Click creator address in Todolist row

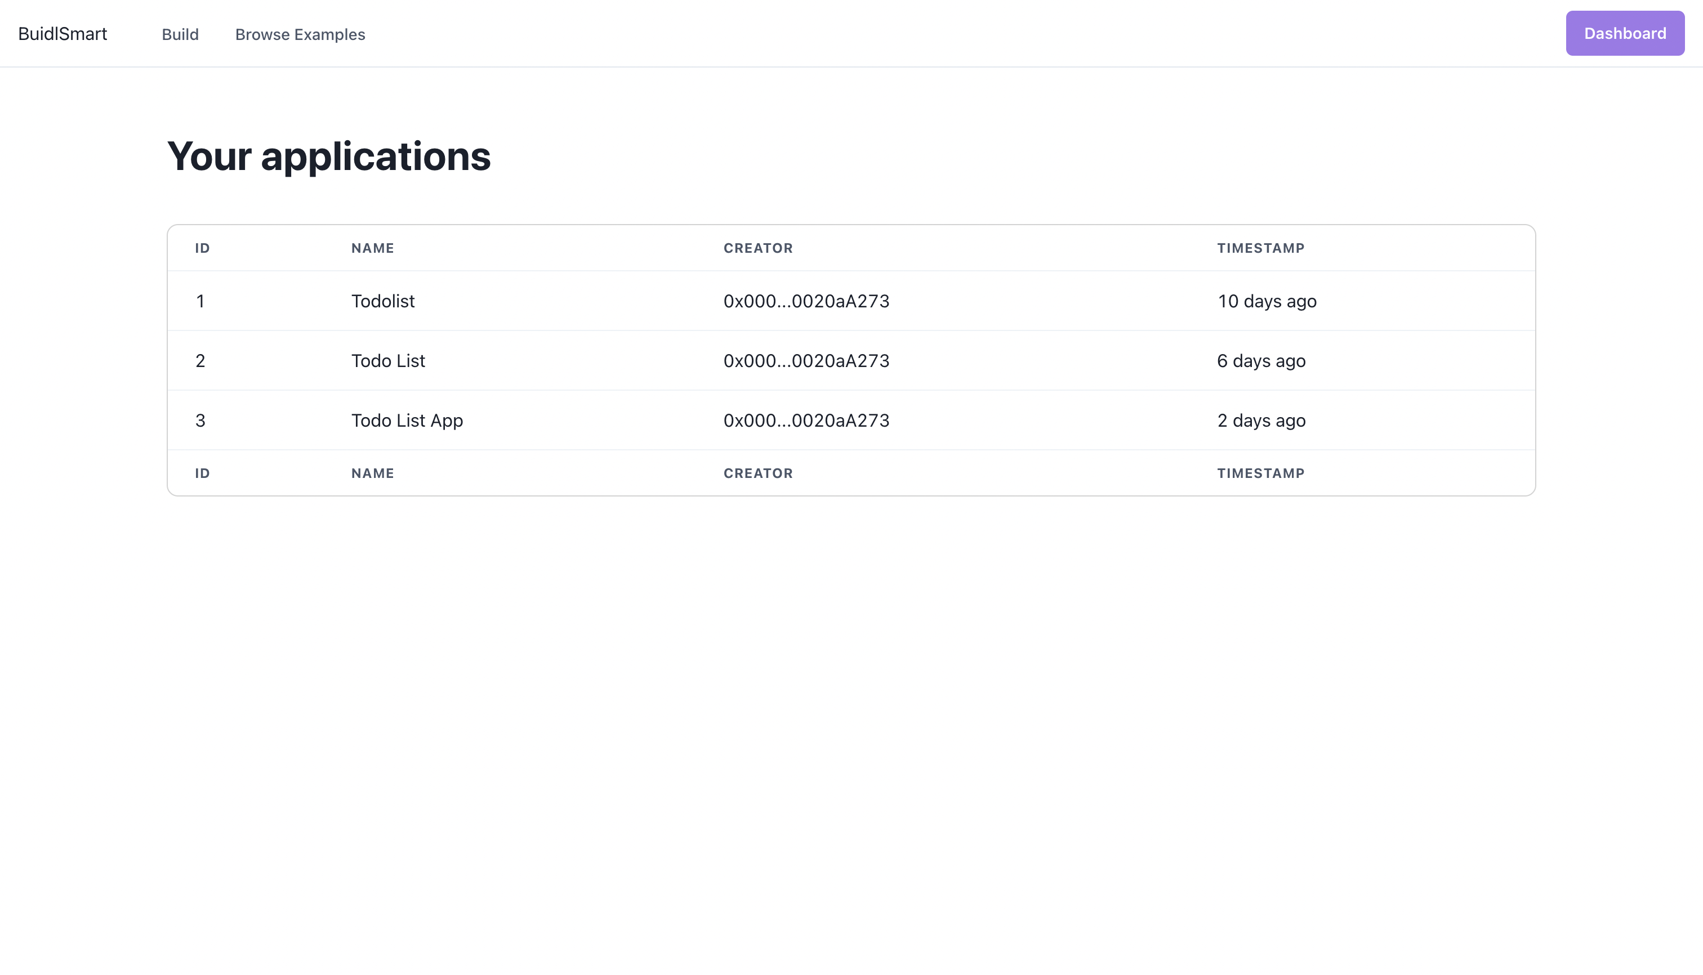(806, 301)
